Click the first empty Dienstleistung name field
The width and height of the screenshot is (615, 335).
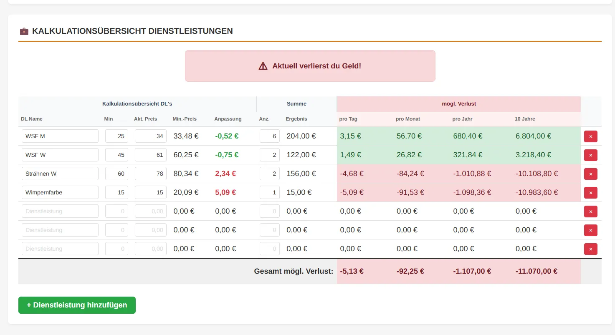click(x=60, y=211)
